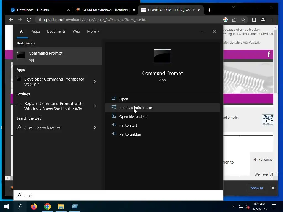This screenshot has width=283, height=212.
Task: Click the Facebook icon on cpuid page
Action: coord(269,54)
